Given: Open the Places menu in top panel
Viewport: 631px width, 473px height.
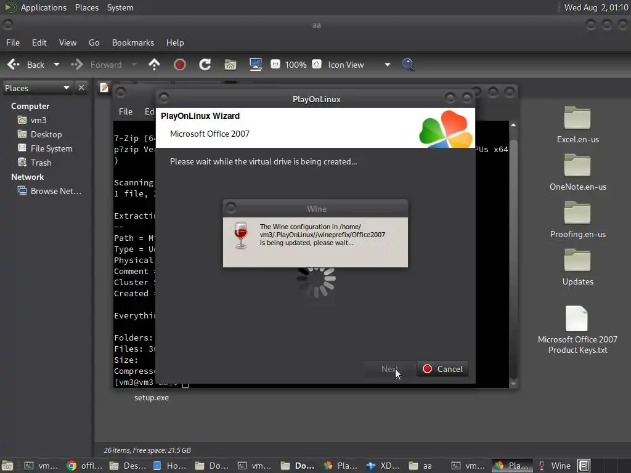Looking at the screenshot, I should point(87,7).
